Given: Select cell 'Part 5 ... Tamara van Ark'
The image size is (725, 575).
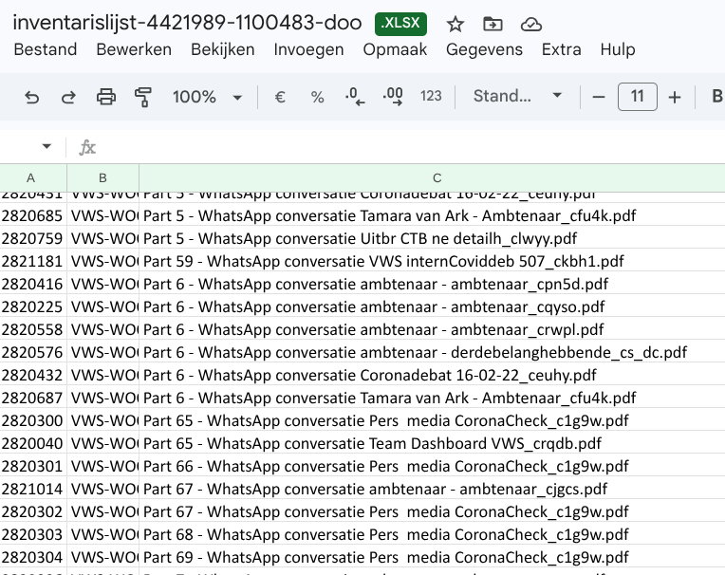Looking at the screenshot, I should pyautogui.click(x=432, y=215).
